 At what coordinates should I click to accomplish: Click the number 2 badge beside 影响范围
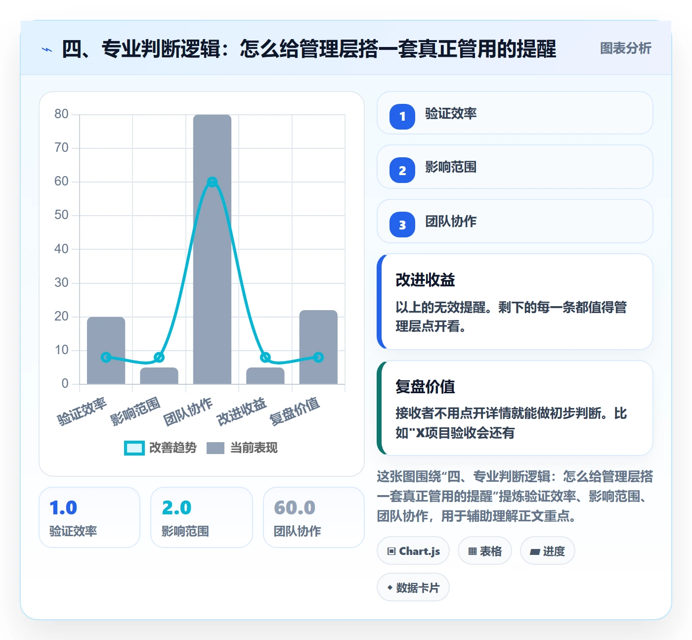[402, 170]
